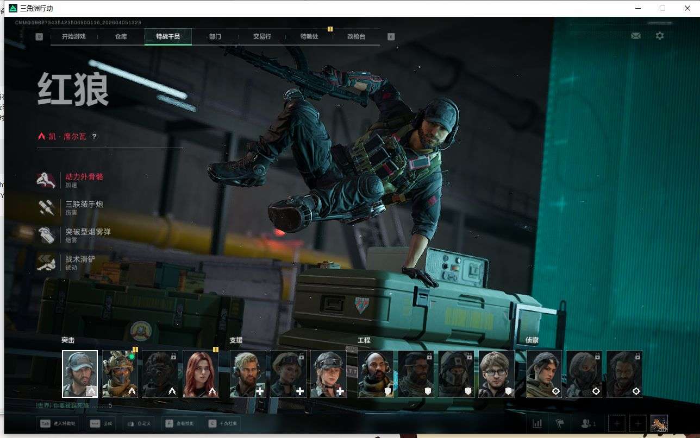Select the 动力外骨骼 skill icon
Viewport: 700px width, 438px height.
click(x=46, y=180)
